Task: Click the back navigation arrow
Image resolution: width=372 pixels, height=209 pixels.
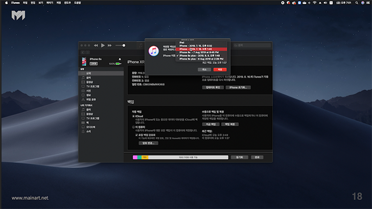Action: [83, 53]
